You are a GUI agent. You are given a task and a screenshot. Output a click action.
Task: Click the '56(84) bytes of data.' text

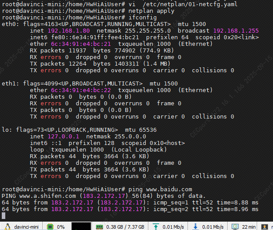point(169,196)
